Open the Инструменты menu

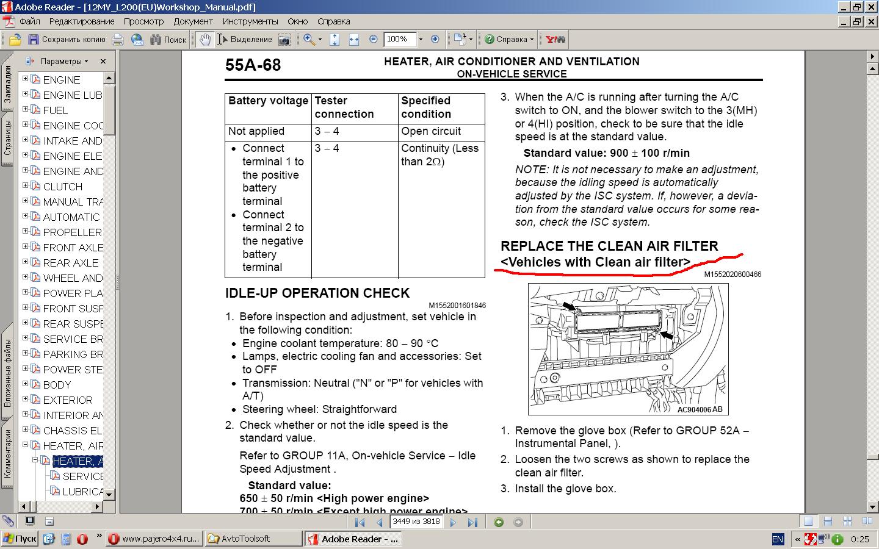pos(250,21)
